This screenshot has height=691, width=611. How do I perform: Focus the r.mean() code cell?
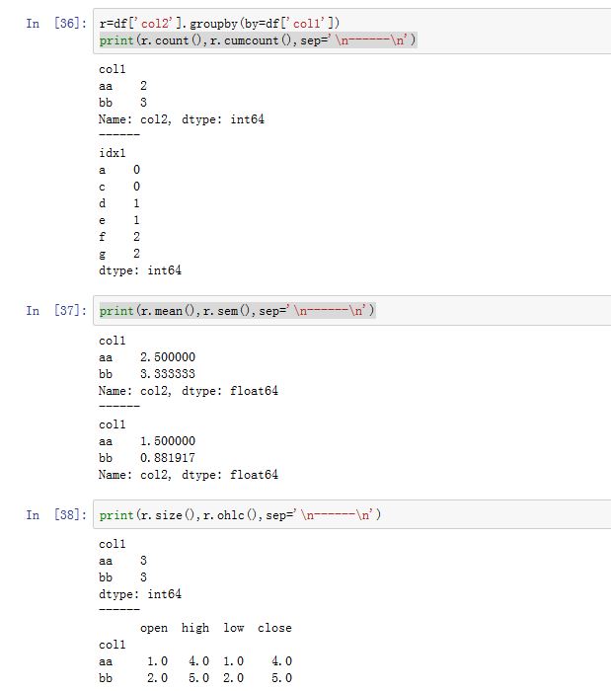(x=345, y=311)
